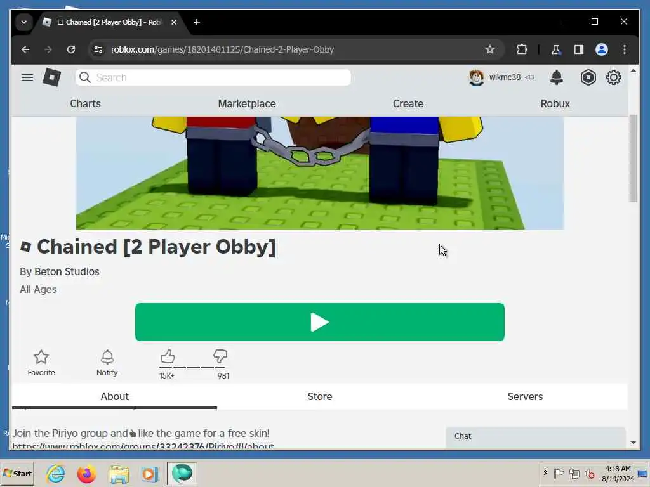Select the Chained [2 Player Obby] browser tab
The height and width of the screenshot is (487, 650).
[x=109, y=22]
